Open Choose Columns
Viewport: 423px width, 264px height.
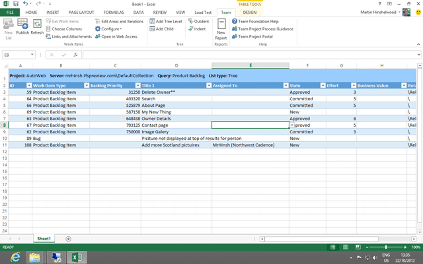(64, 29)
